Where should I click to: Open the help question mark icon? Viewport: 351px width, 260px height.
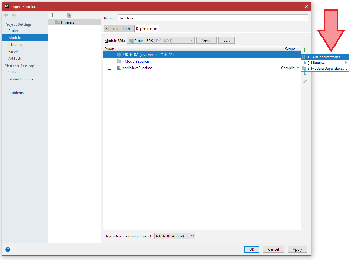click(x=8, y=249)
